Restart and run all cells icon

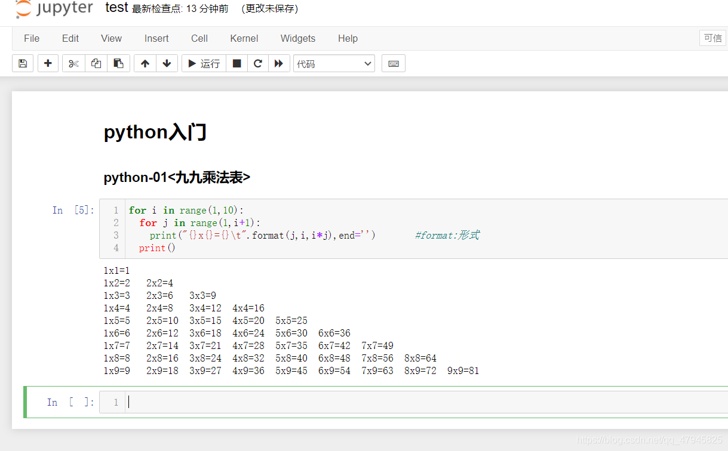pos(278,63)
